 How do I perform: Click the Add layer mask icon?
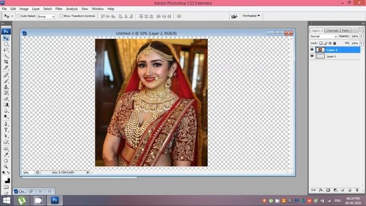click(x=328, y=190)
